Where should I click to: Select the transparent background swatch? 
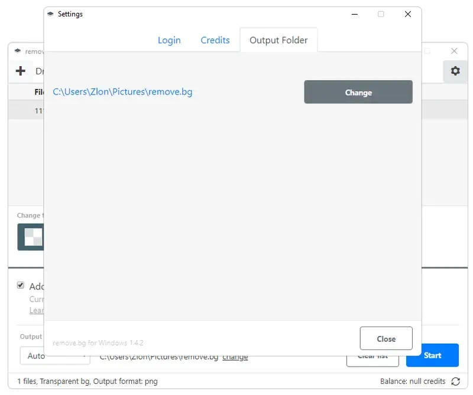coord(31,237)
